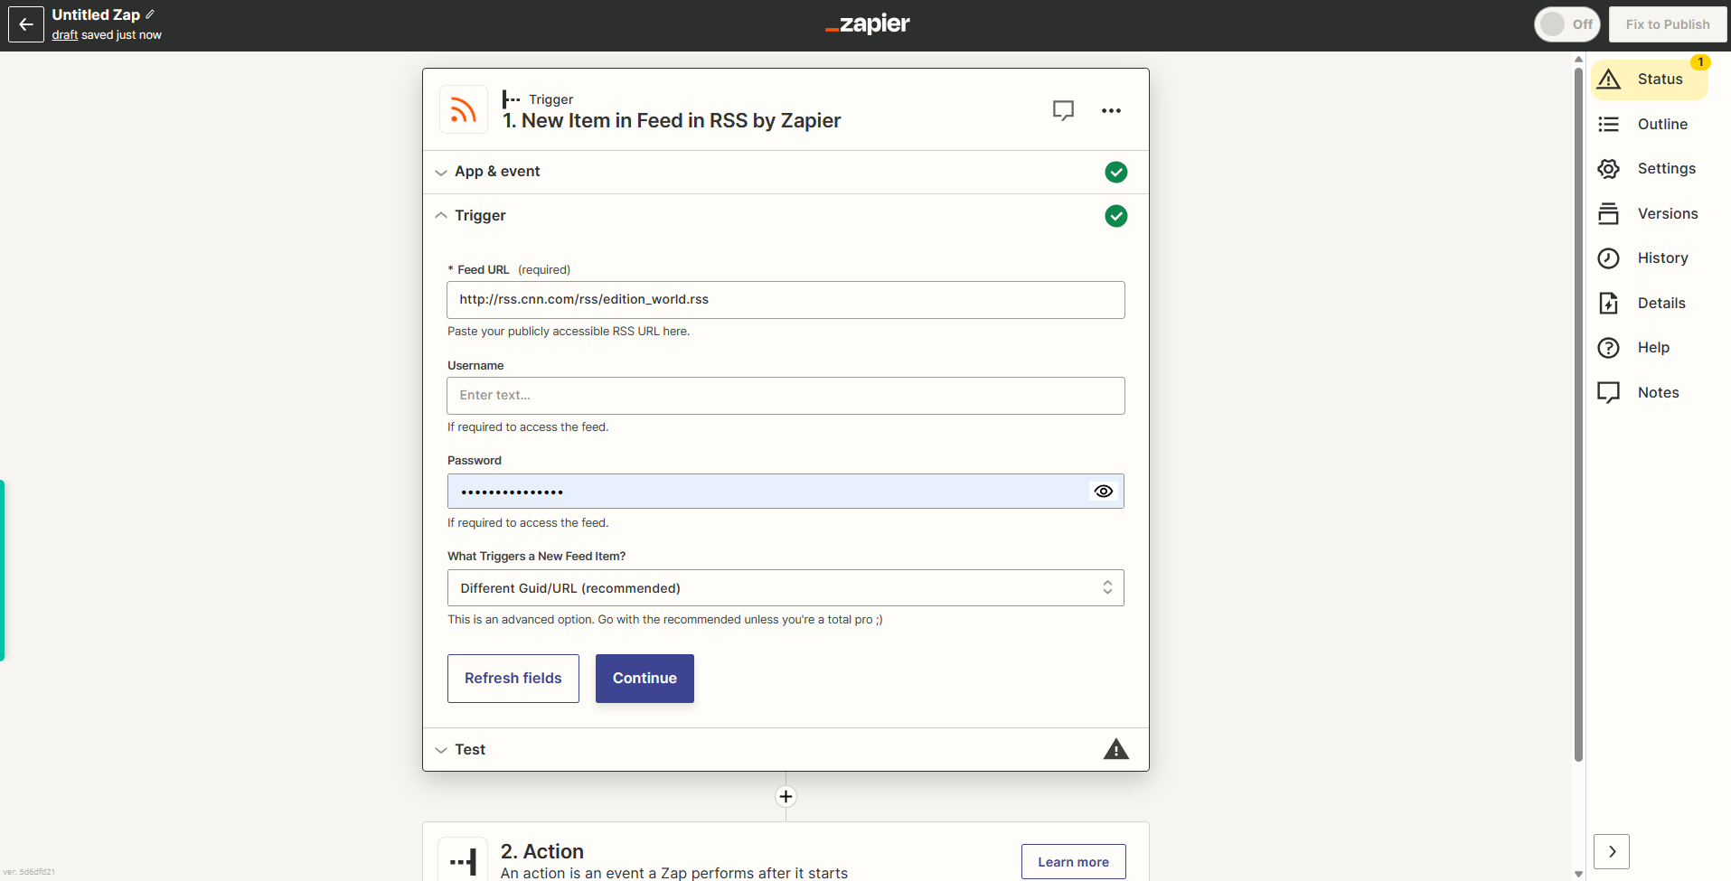1731x881 pixels.
Task: Add step with plus button
Action: pos(786,796)
